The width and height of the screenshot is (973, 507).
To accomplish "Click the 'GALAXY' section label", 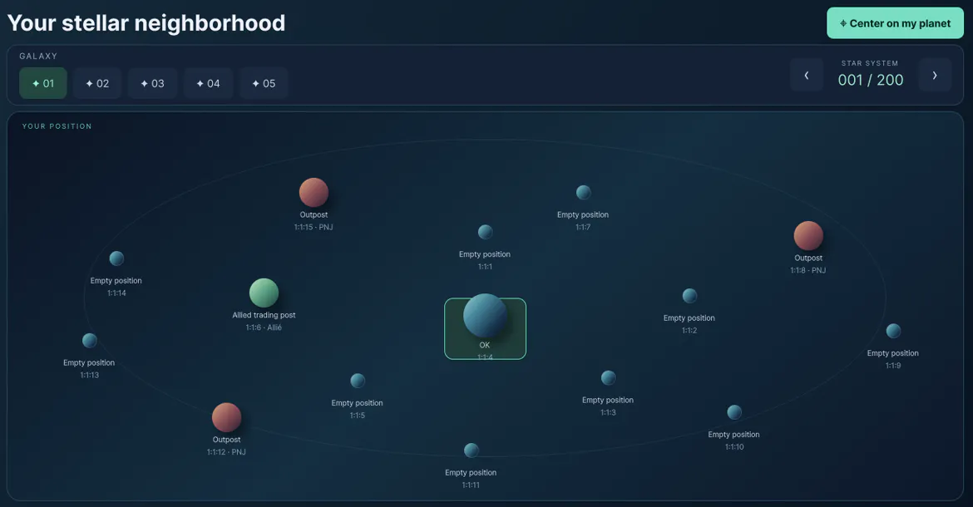I will click(x=38, y=57).
